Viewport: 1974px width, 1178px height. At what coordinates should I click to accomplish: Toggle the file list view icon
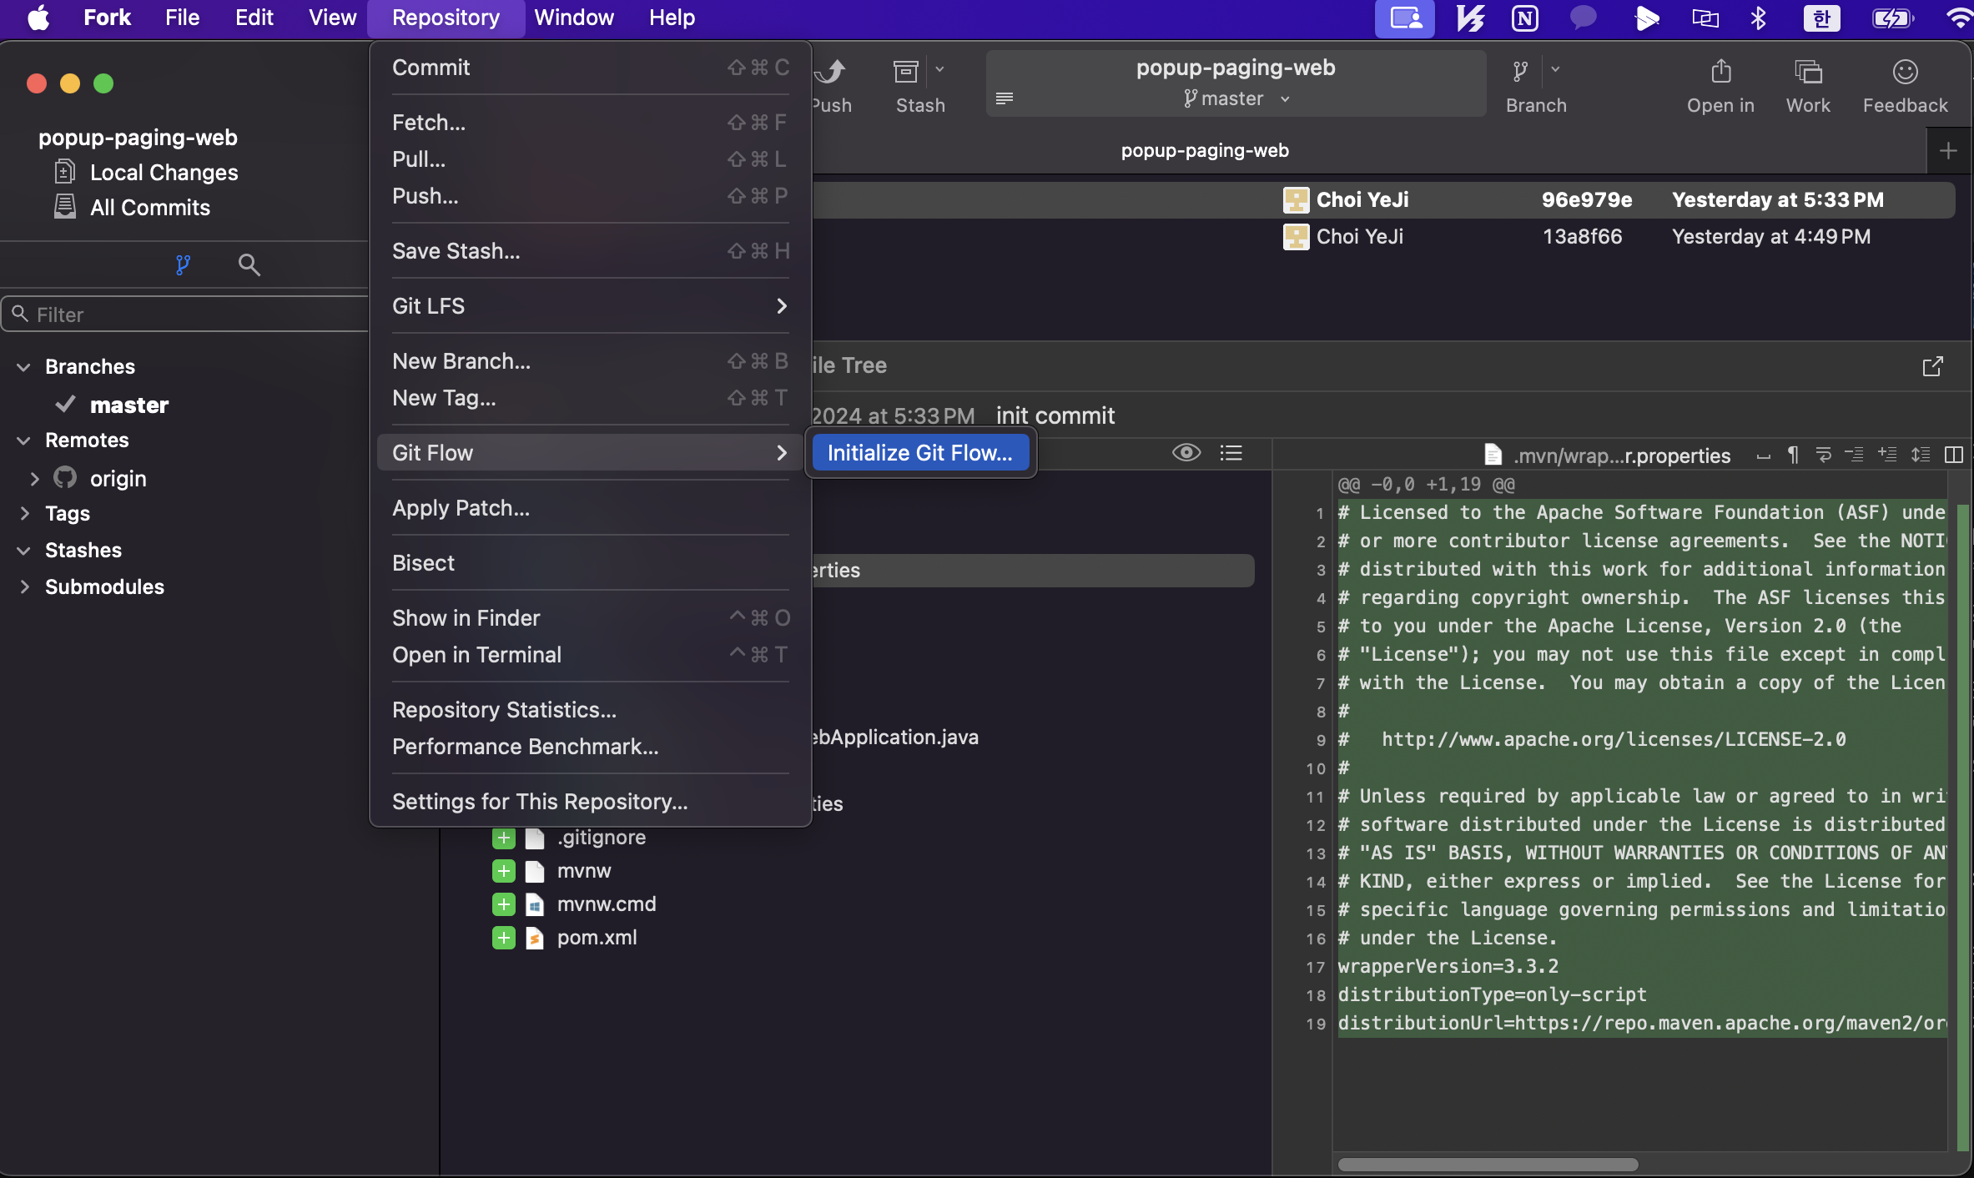click(x=1231, y=453)
